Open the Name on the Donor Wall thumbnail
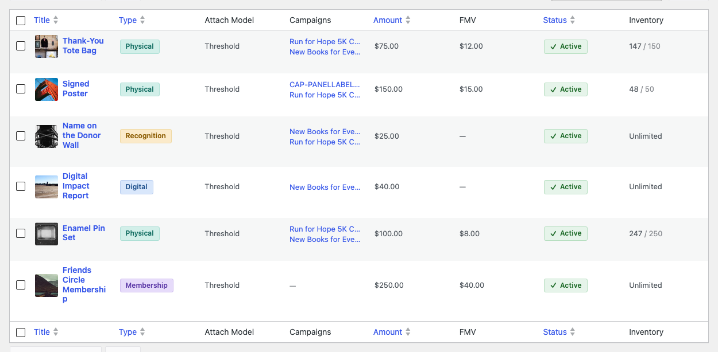This screenshot has height=352, width=718. coord(47,136)
